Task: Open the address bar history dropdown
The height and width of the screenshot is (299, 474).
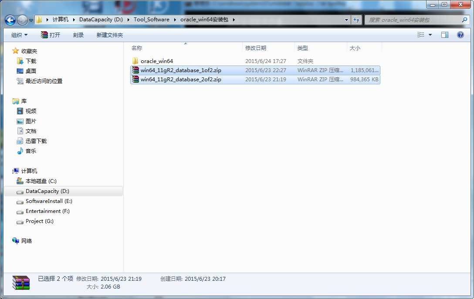Action: pos(346,20)
